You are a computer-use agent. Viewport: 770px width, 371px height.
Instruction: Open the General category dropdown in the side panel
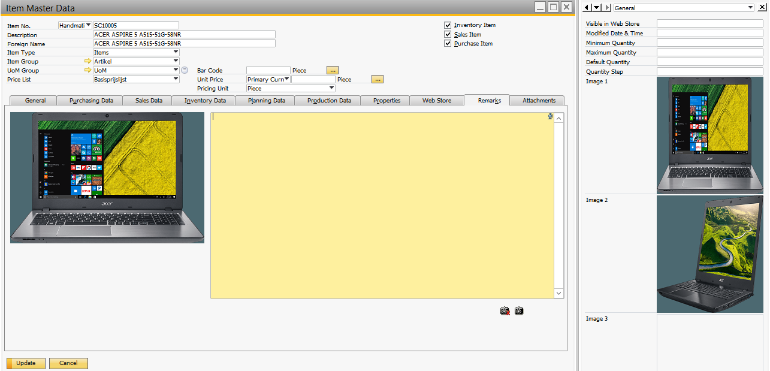[751, 8]
